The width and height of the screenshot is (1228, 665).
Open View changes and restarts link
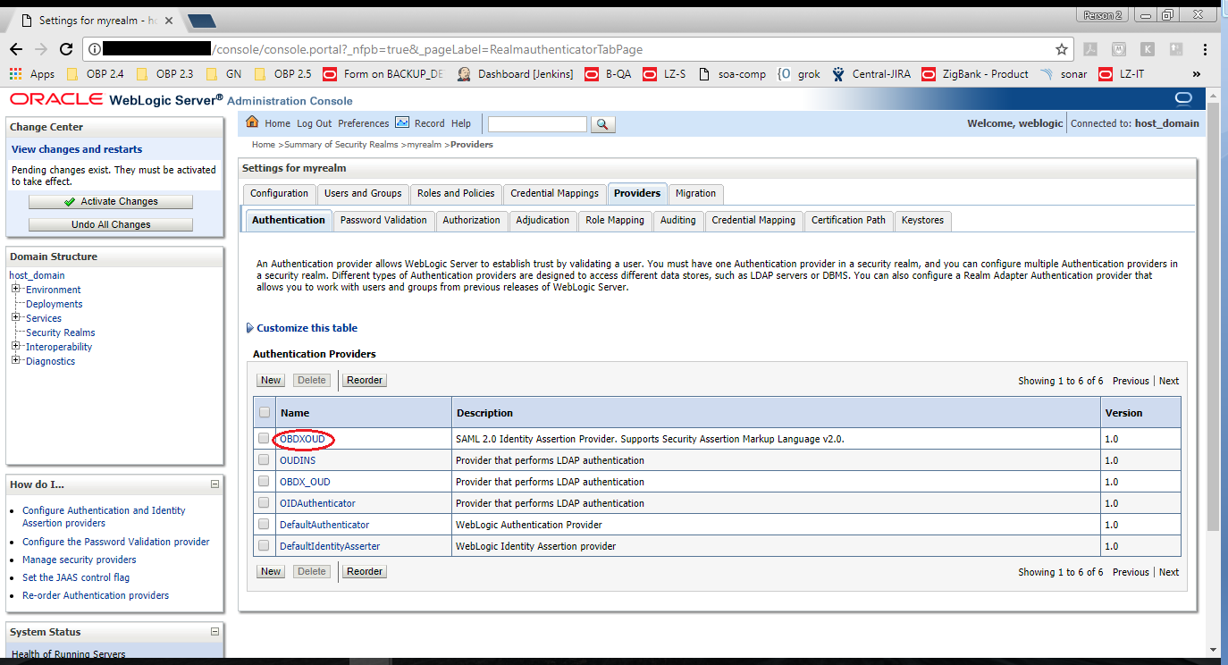pos(77,149)
